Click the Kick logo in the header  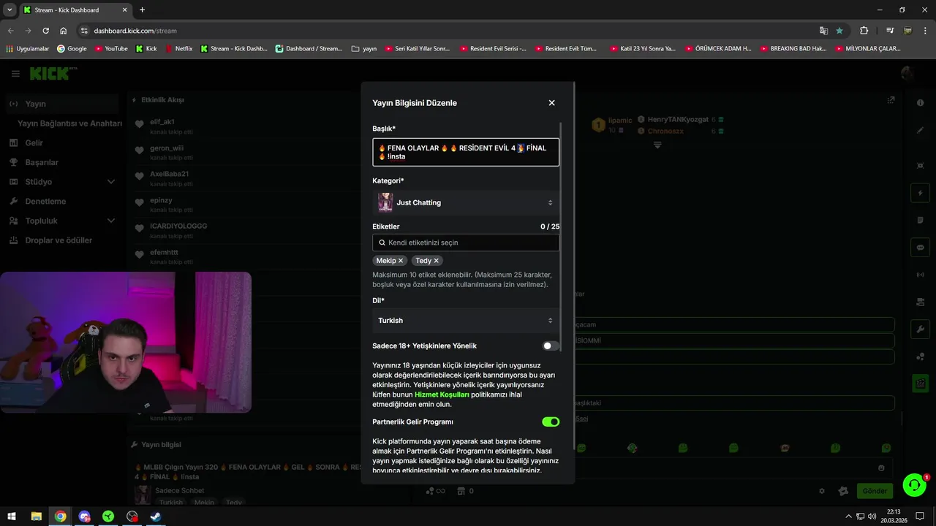point(51,74)
